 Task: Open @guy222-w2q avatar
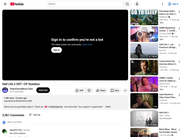5,131
